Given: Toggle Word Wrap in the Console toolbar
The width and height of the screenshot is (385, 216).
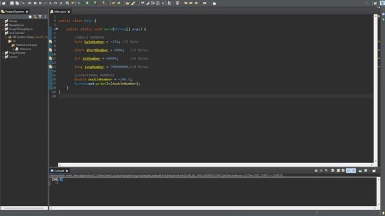Looking at the screenshot, I should pos(343,170).
